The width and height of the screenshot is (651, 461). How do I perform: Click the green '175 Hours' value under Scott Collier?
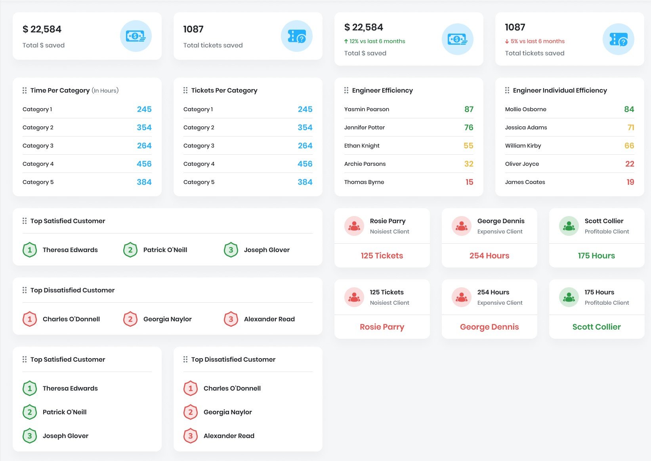[596, 256]
